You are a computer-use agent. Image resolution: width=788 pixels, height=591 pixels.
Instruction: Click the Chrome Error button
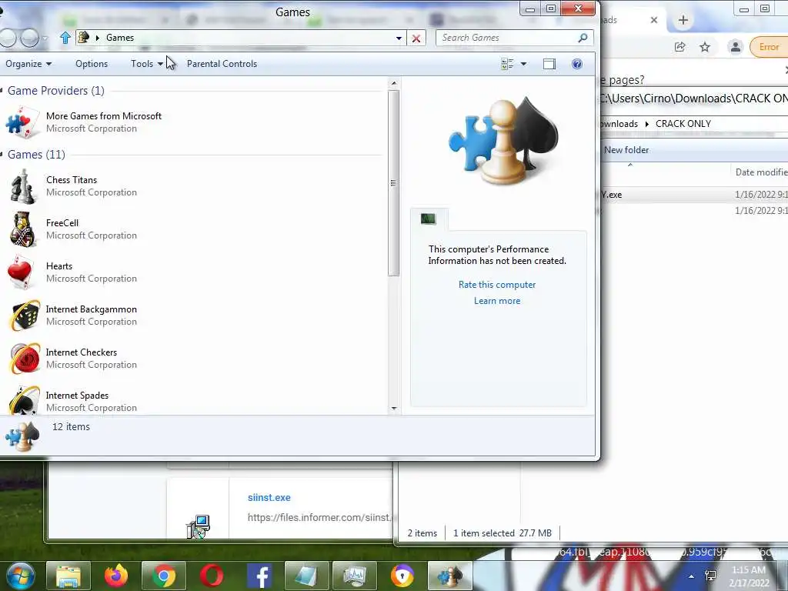[x=769, y=47]
